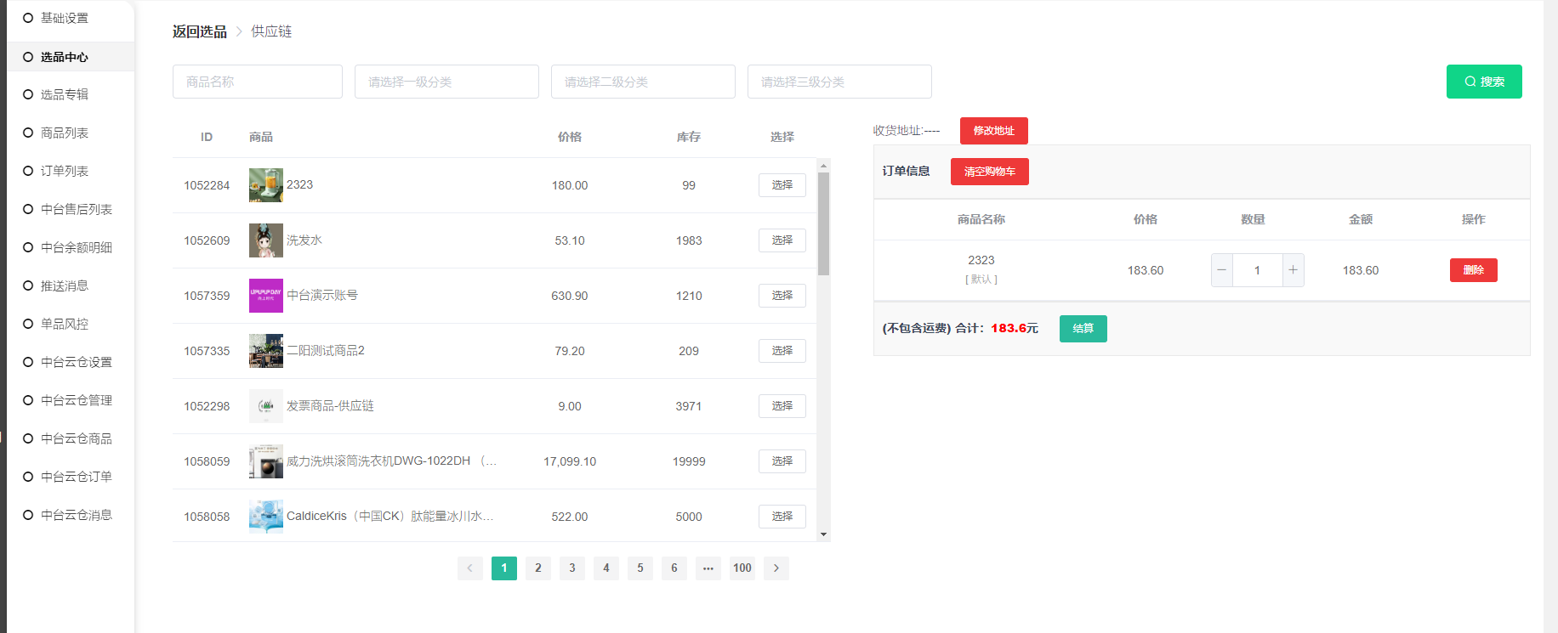Select product 2323 with 选择 button
The image size is (1558, 633).
(782, 185)
